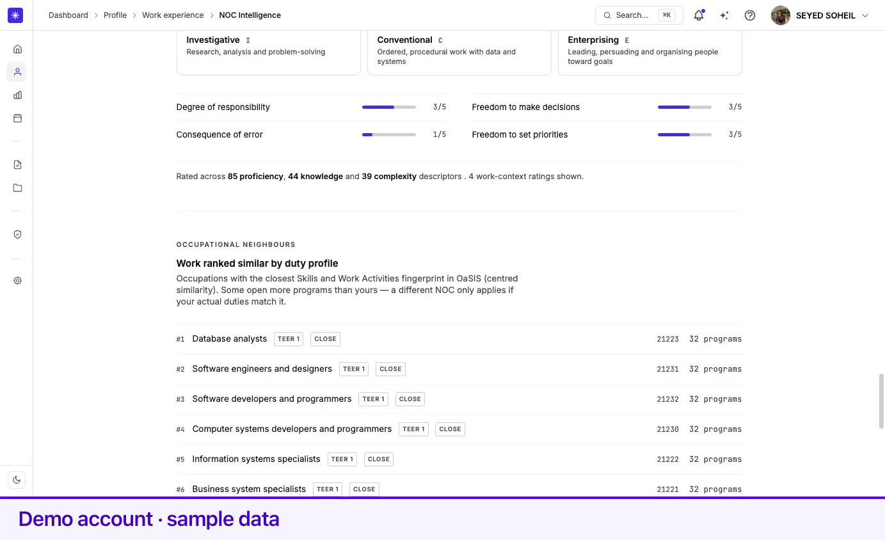Open the help question mark icon
This screenshot has height=540, width=885.
[x=750, y=15]
